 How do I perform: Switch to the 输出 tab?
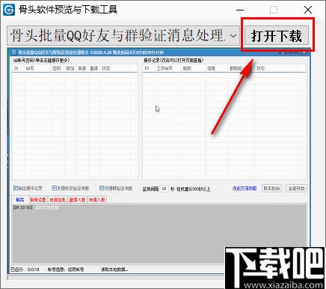20,200
